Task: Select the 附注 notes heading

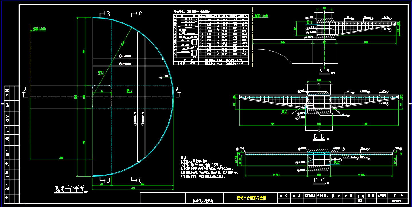Action: pos(184,158)
